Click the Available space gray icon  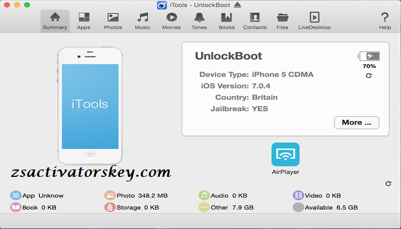(298, 207)
